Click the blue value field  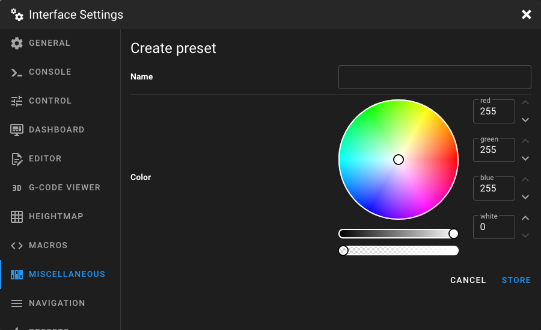pos(494,188)
